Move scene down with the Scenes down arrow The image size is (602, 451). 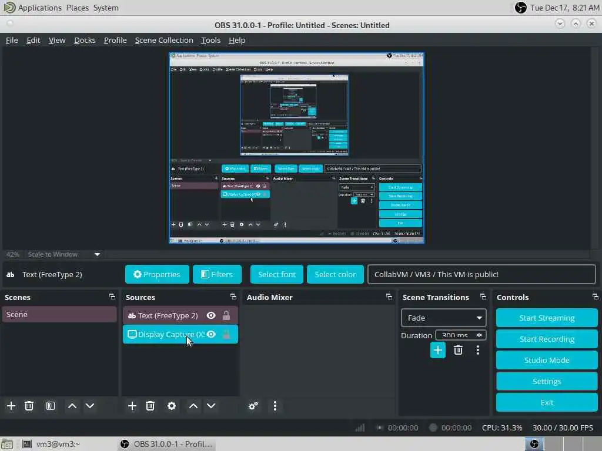(90, 406)
